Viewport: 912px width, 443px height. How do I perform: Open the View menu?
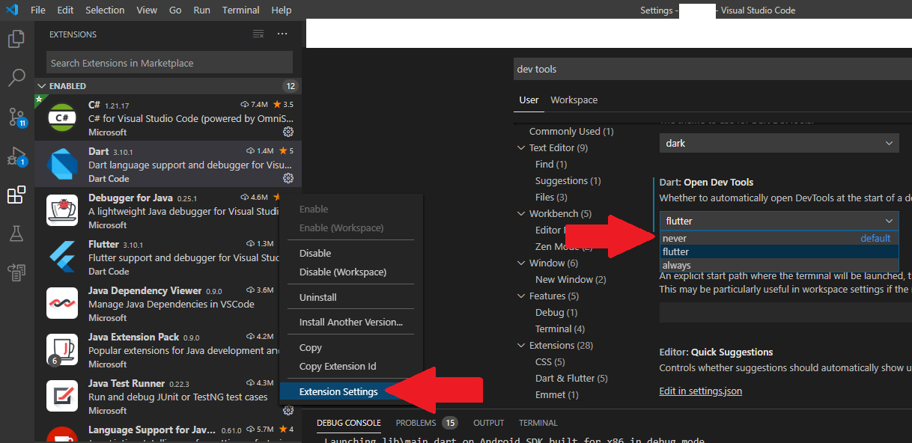coord(147,10)
